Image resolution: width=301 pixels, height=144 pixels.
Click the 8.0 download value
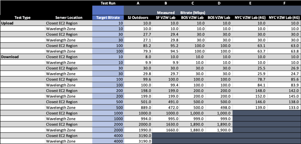pyautogui.click(x=148, y=57)
